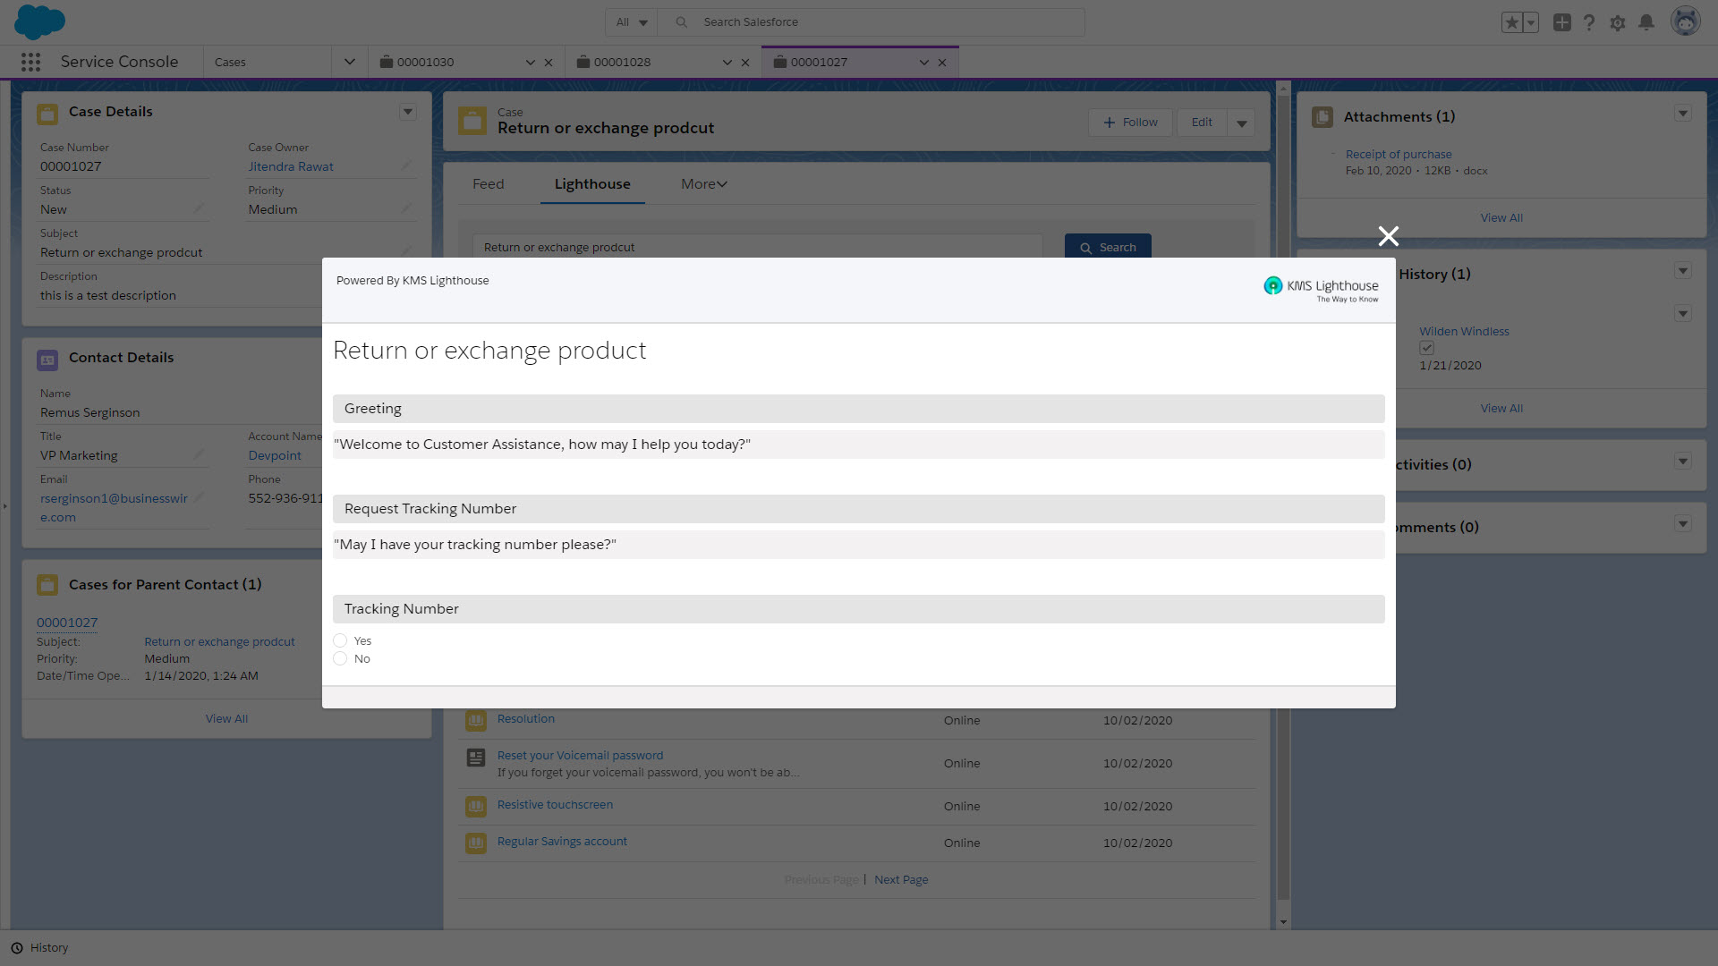Click the global actions plus icon
Viewport: 1718px width, 966px height.
click(1561, 22)
